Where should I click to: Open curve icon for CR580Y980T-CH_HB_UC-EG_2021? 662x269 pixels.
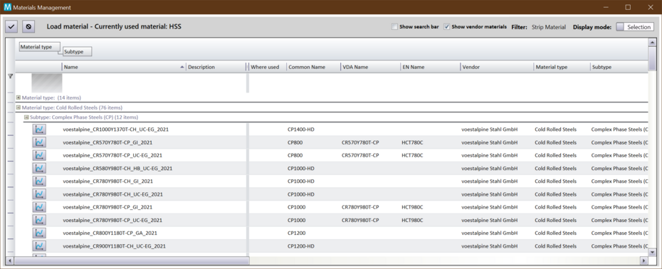(x=39, y=168)
